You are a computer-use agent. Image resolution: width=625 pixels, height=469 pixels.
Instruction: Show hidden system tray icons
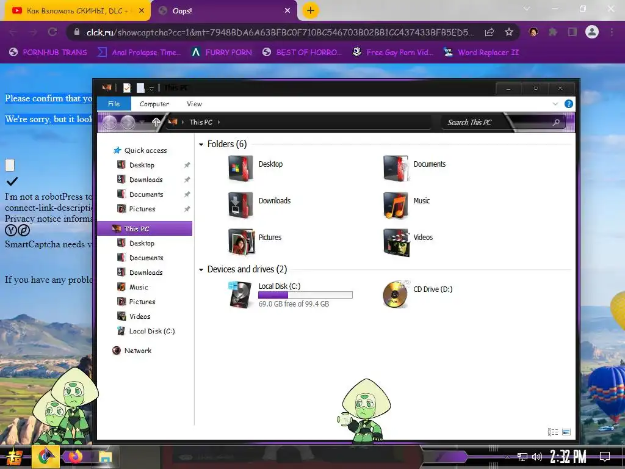507,457
